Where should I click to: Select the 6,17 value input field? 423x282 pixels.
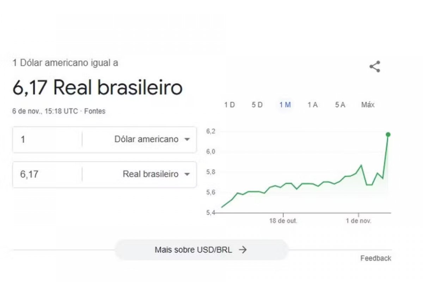(46, 174)
